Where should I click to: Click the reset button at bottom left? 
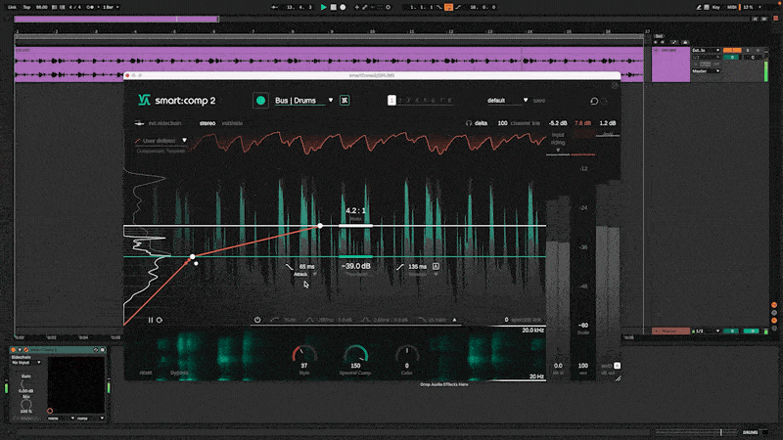[x=146, y=373]
